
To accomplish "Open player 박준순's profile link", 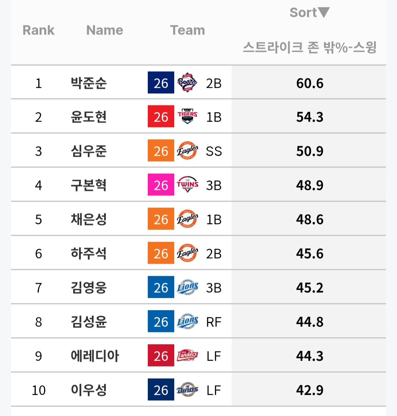I will point(89,83).
